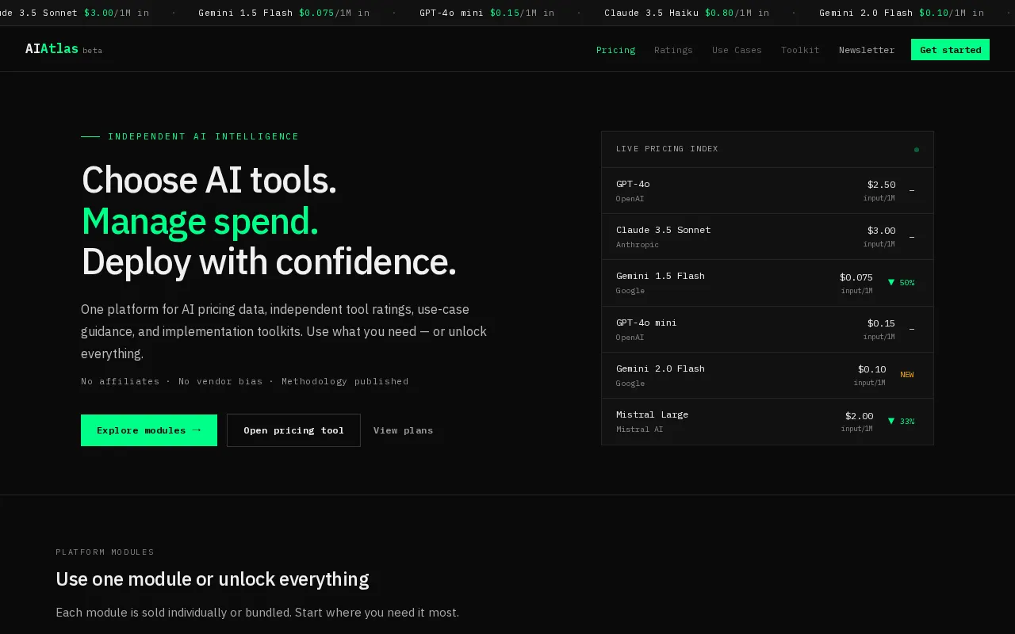Click the INDEPENDENT AI INTELLIGENCE tagline

click(204, 136)
